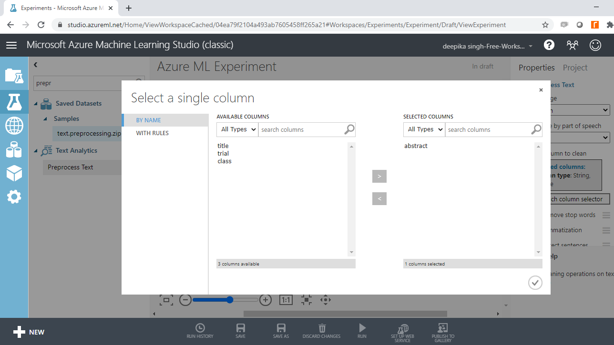Collapse the Text Analytics tree node
The image size is (614, 345).
click(36, 150)
